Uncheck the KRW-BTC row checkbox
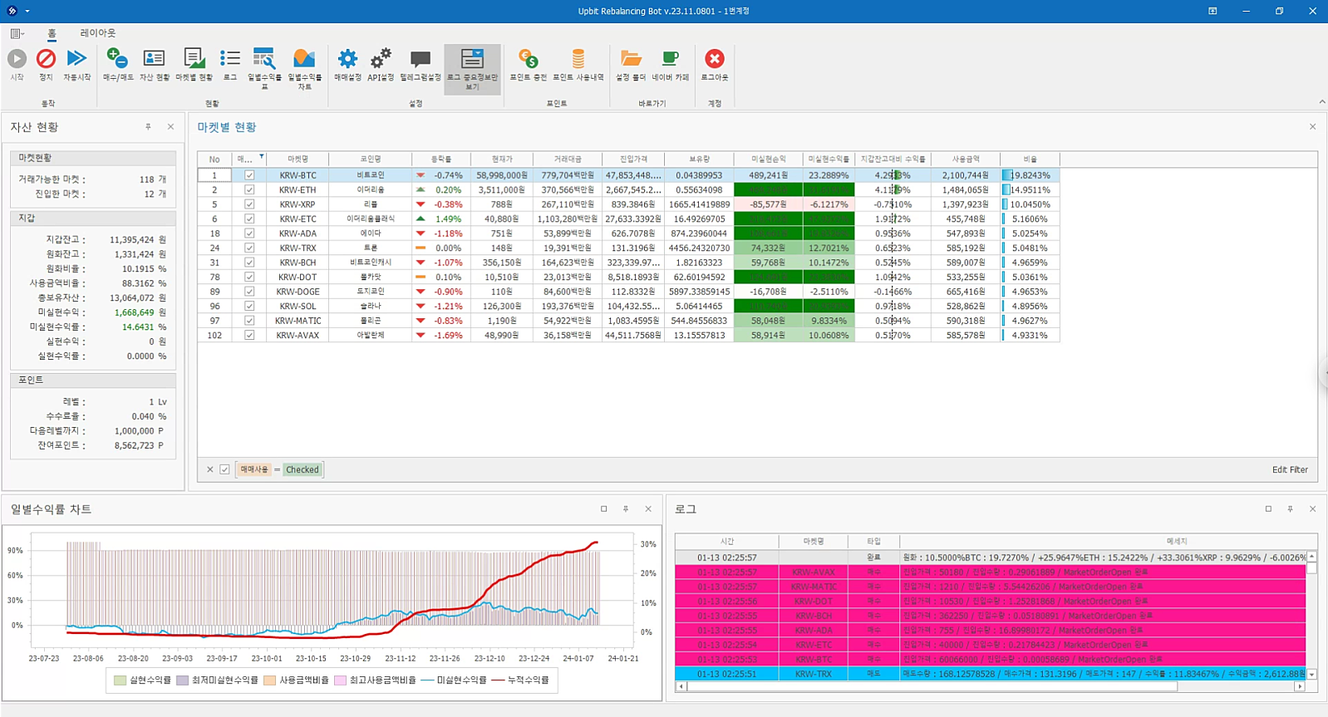Image resolution: width=1328 pixels, height=717 pixels. (249, 175)
